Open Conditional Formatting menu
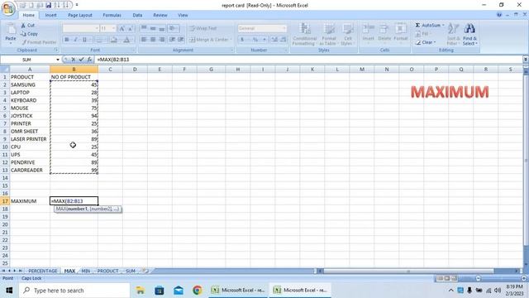The height and width of the screenshot is (298, 529). click(304, 34)
